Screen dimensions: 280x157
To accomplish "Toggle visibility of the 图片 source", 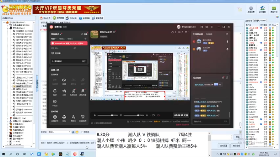I will coord(75,48).
